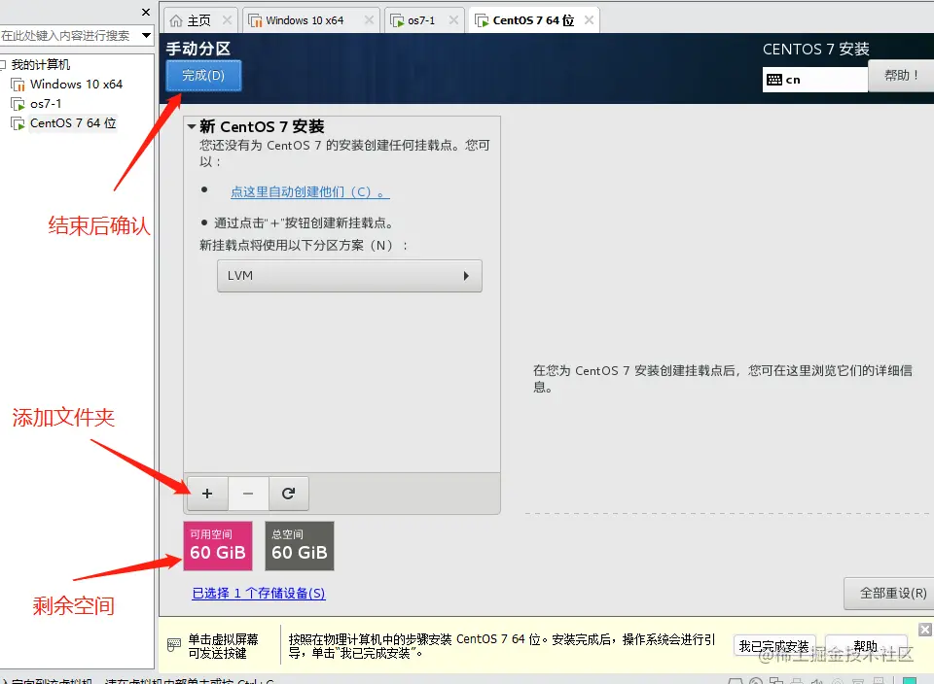Close the library sidebar panel
The image size is (934, 684).
(x=146, y=12)
